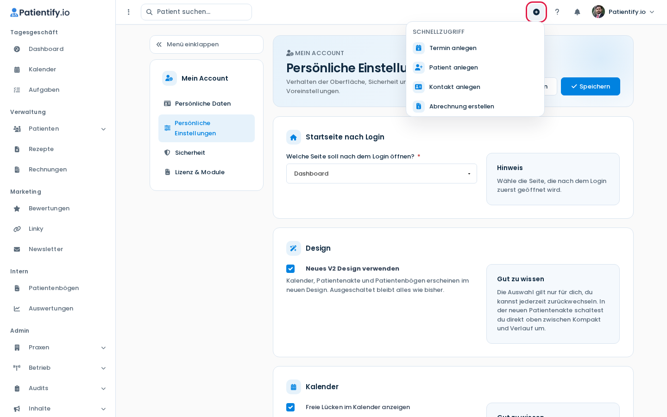Click the Newsletter envelope icon
Viewport: 667px width, 417px height.
[x=17, y=249]
